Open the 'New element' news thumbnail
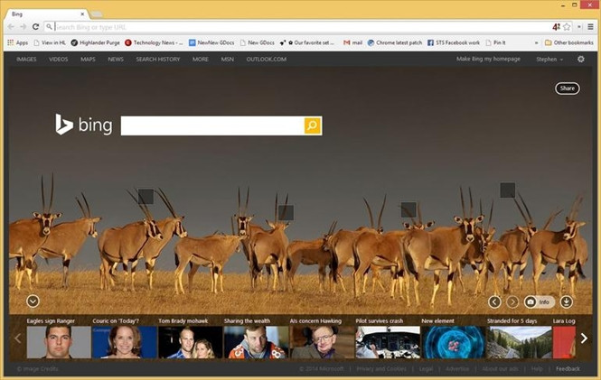The width and height of the screenshot is (601, 380). click(x=452, y=341)
